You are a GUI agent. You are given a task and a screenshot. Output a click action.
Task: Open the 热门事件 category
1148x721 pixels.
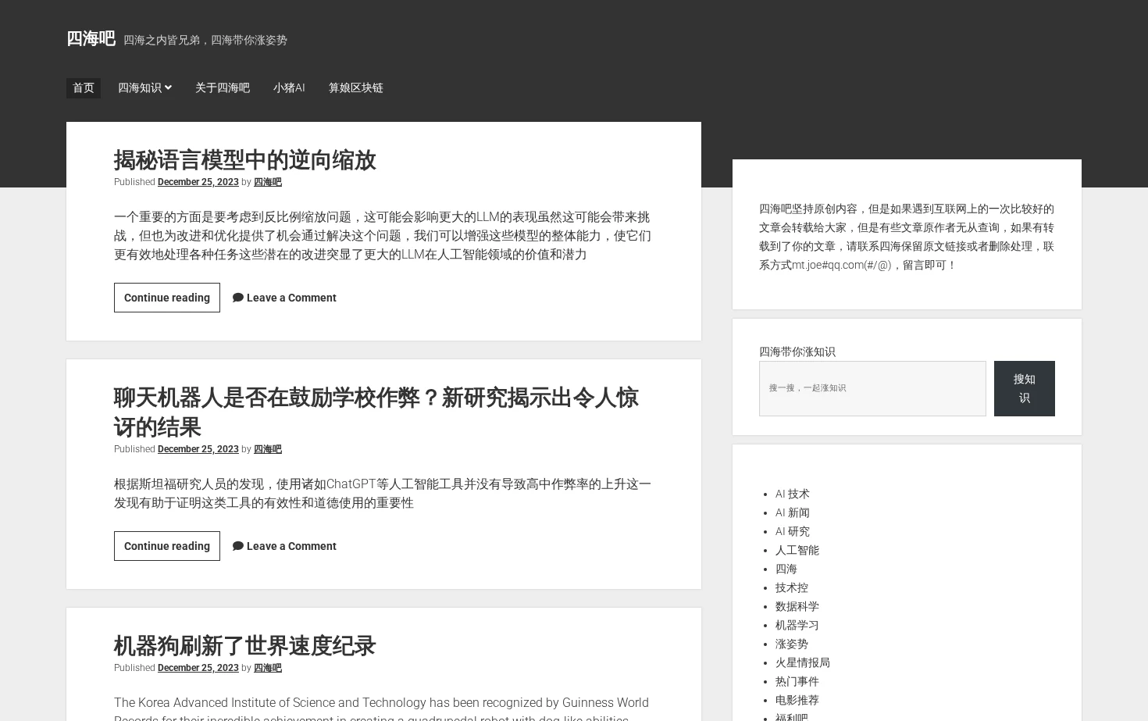pos(797,681)
